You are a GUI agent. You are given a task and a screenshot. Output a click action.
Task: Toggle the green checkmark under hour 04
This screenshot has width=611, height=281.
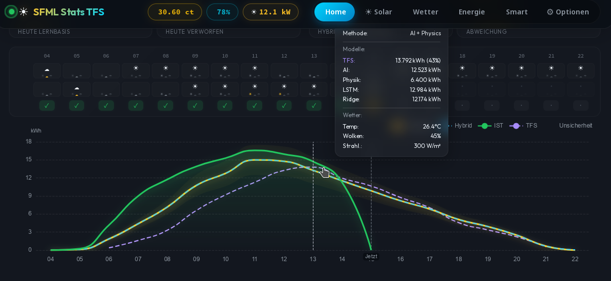click(x=47, y=105)
